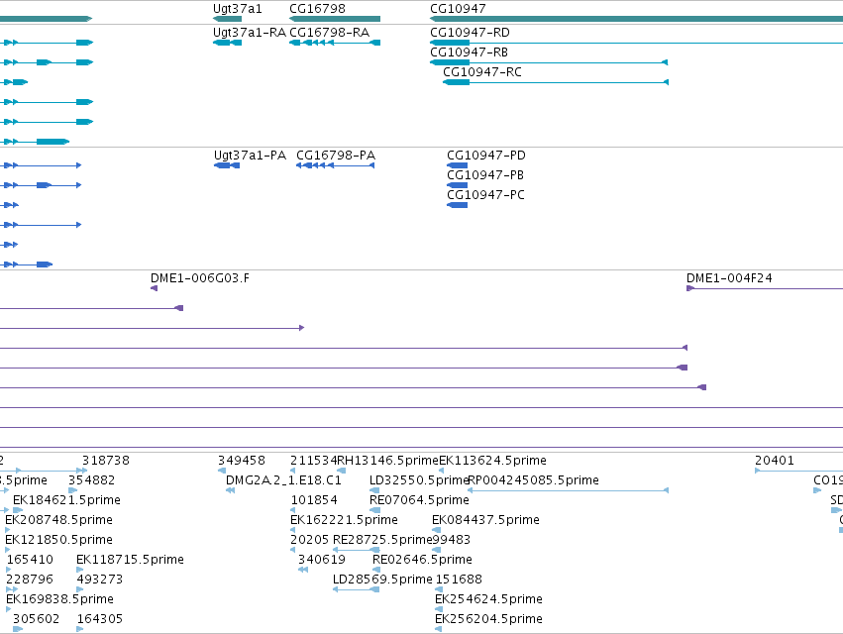Screen dimensions: 843x634
Task: Select the EST labeled 99483
Action: click(451, 540)
